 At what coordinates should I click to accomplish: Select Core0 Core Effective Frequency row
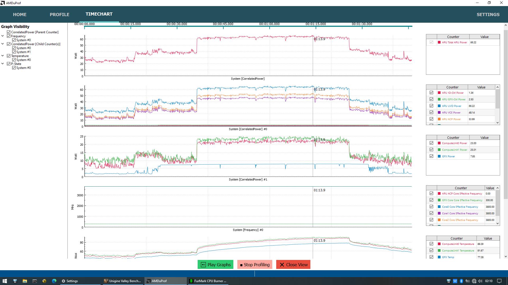point(461,207)
